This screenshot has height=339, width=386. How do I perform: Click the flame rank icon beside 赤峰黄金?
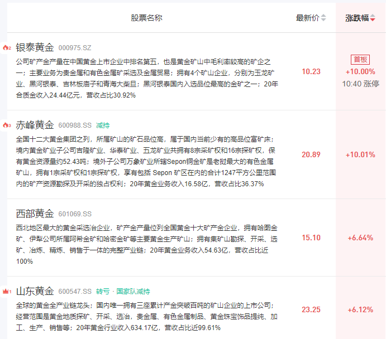pos(7,125)
